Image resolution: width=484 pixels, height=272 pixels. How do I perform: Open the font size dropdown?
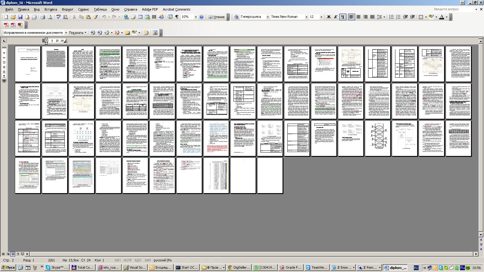pyautogui.click(x=321, y=17)
